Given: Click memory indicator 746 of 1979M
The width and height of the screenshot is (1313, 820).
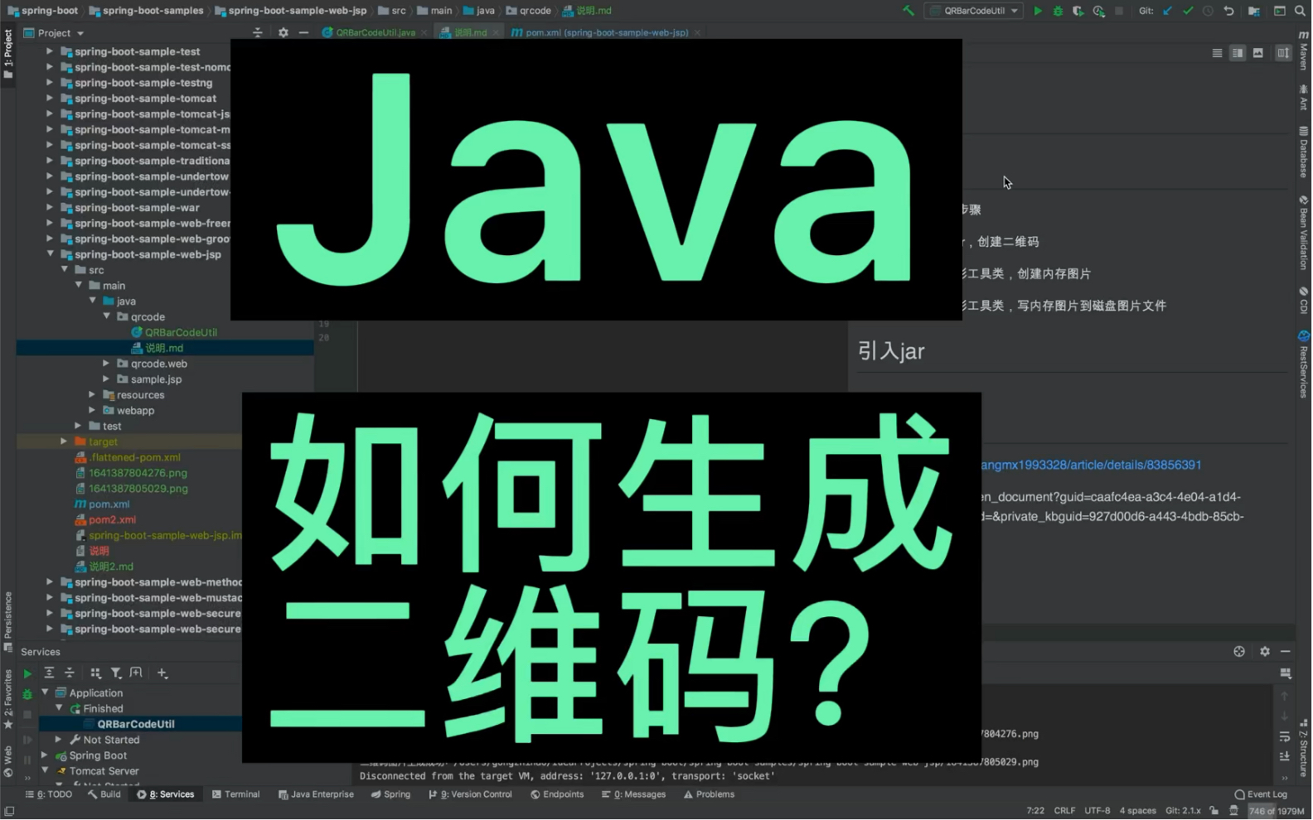Looking at the screenshot, I should coord(1277,811).
